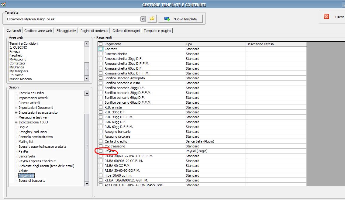The width and height of the screenshot is (345, 200).
Task: Select Messaggi e testi vari section
Action: pyautogui.click(x=33, y=117)
